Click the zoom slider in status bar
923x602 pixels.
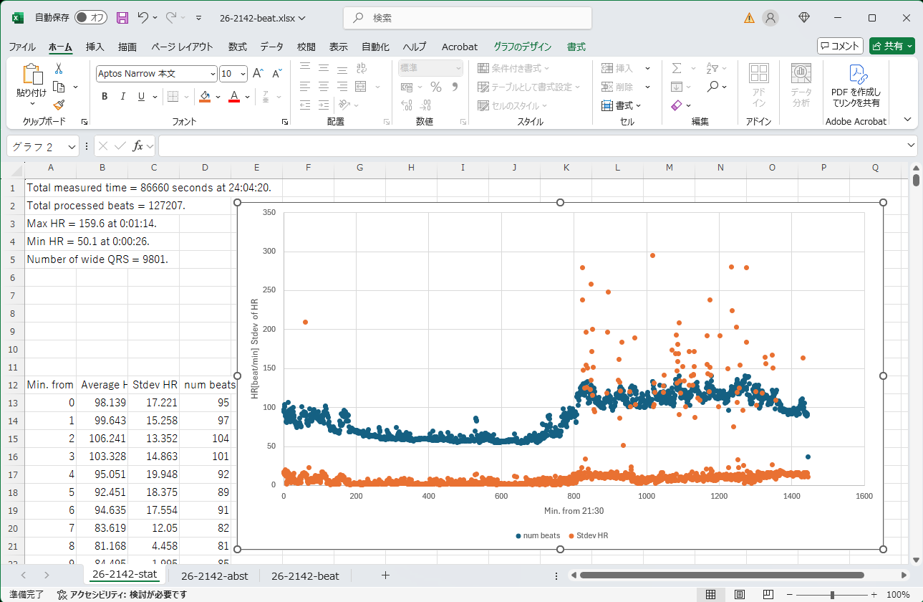tap(832, 595)
